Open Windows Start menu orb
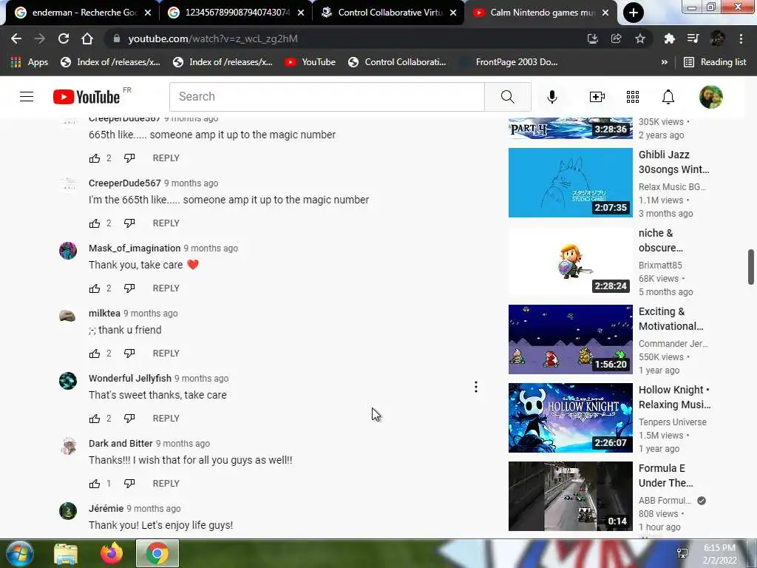757x568 pixels. [19, 553]
